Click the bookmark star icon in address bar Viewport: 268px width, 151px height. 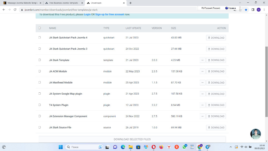[x=246, y=10]
